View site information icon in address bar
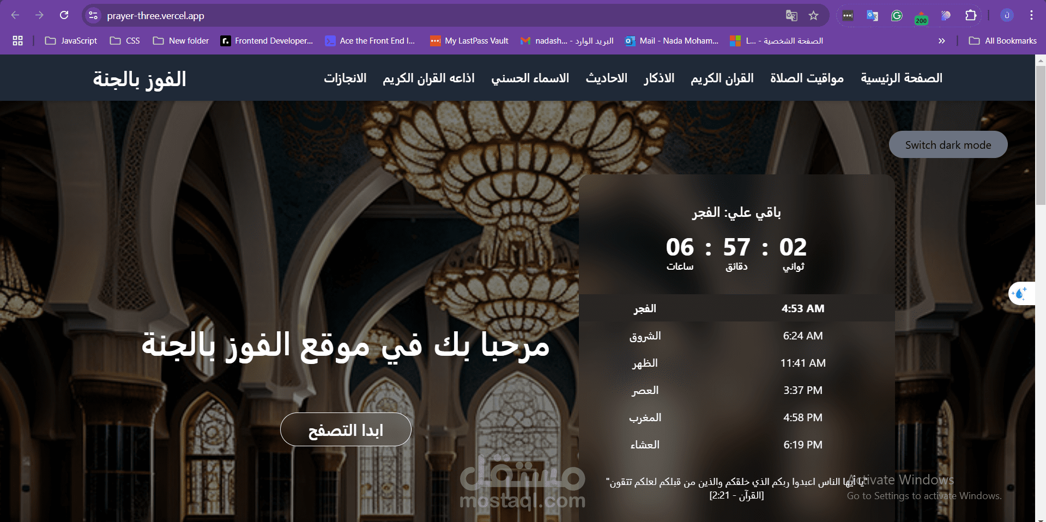The height and width of the screenshot is (522, 1046). coord(93,15)
